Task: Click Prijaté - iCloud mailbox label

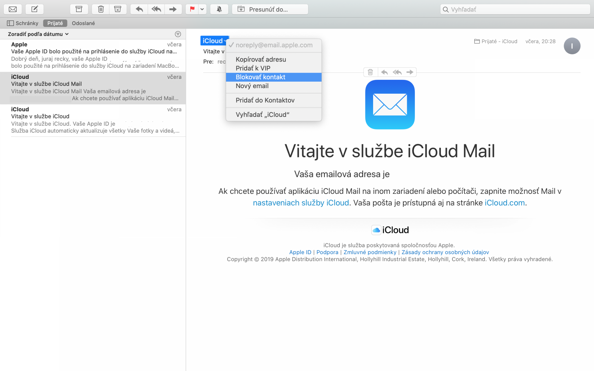Action: [x=496, y=41]
